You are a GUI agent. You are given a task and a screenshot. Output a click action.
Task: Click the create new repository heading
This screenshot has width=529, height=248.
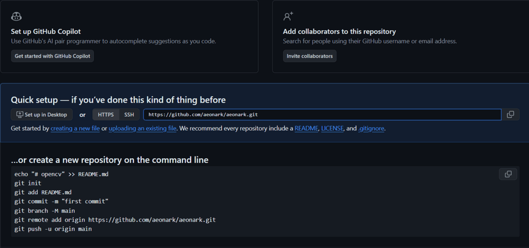(x=110, y=160)
